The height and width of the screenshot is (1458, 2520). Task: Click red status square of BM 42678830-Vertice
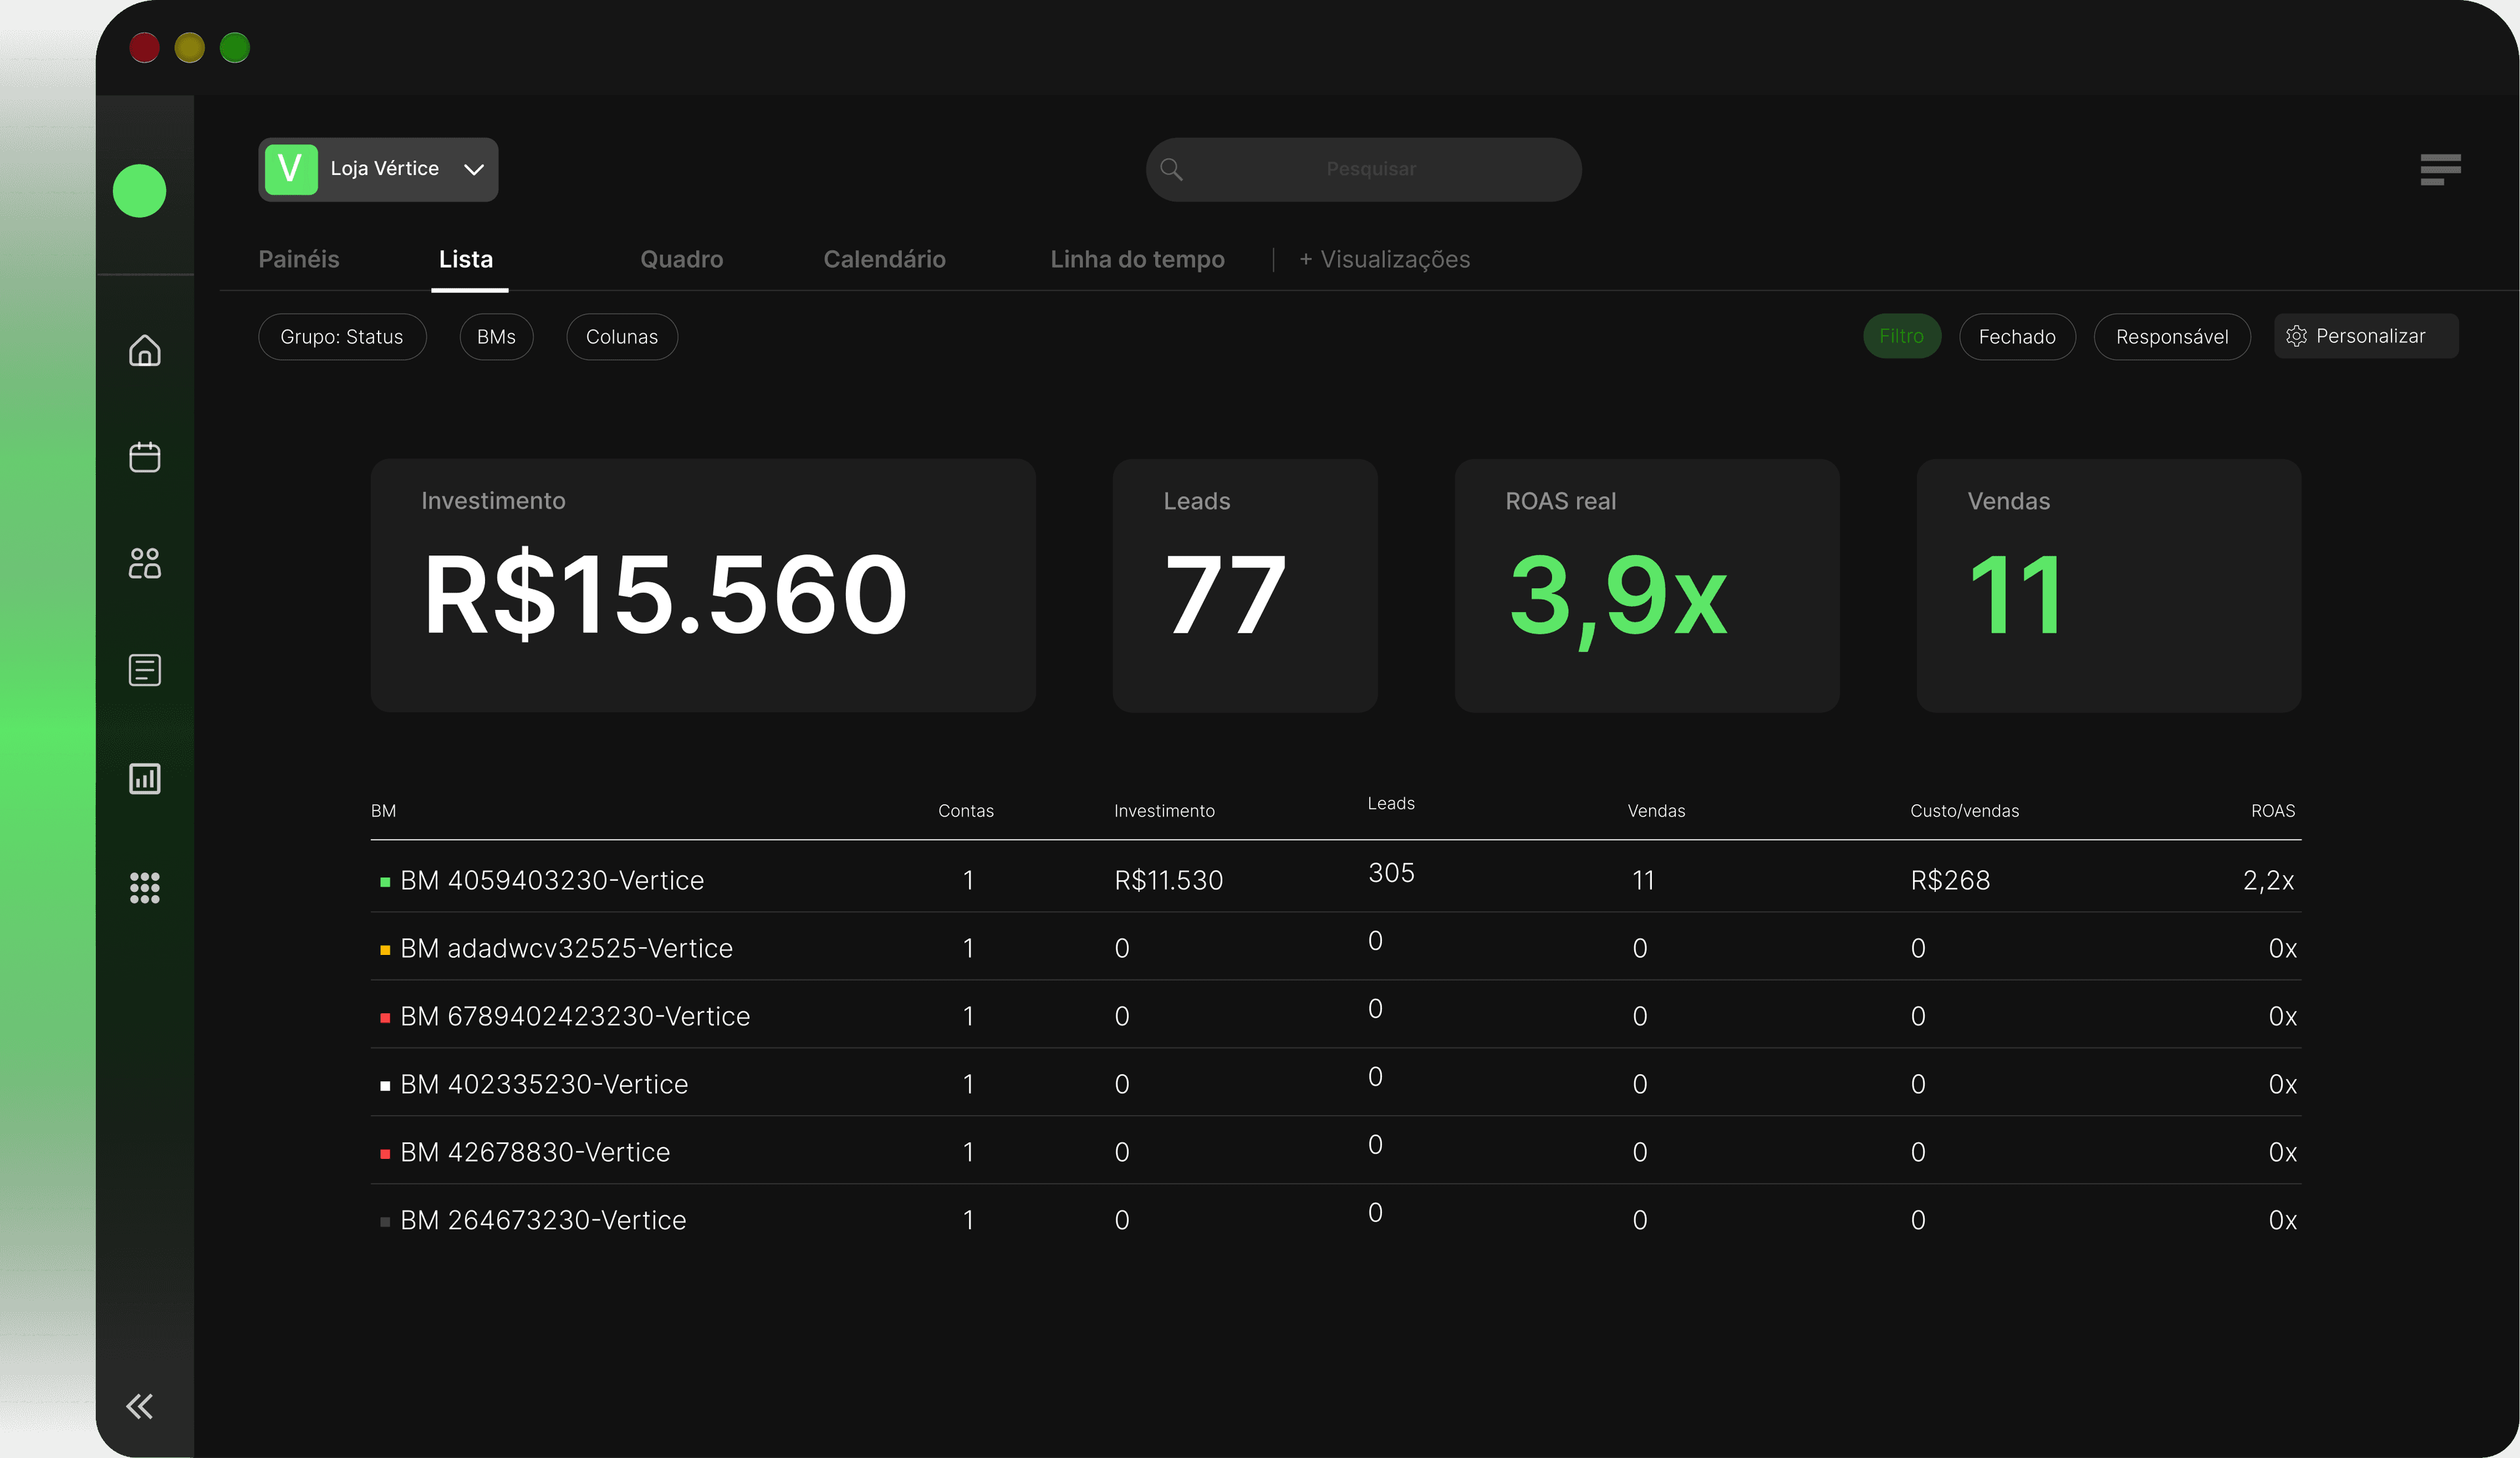385,1153
